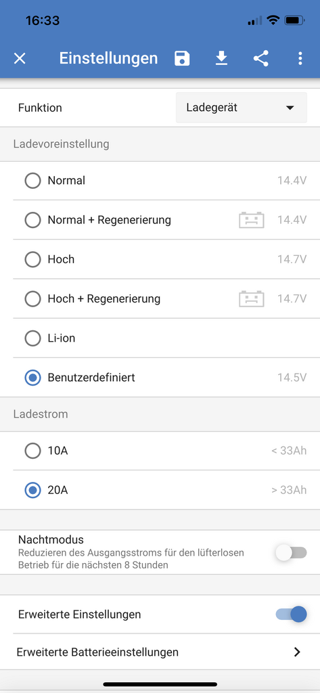Tap the save settings floppy disk icon
320x693 pixels.
(x=182, y=58)
